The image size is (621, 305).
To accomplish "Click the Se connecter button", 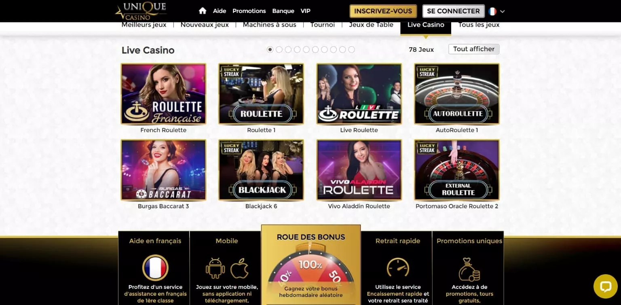I will 453,11.
